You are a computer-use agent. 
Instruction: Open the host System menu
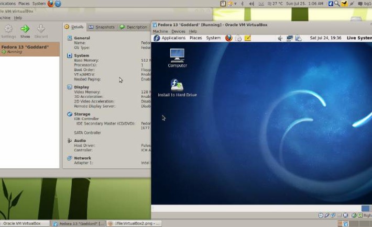[39, 4]
